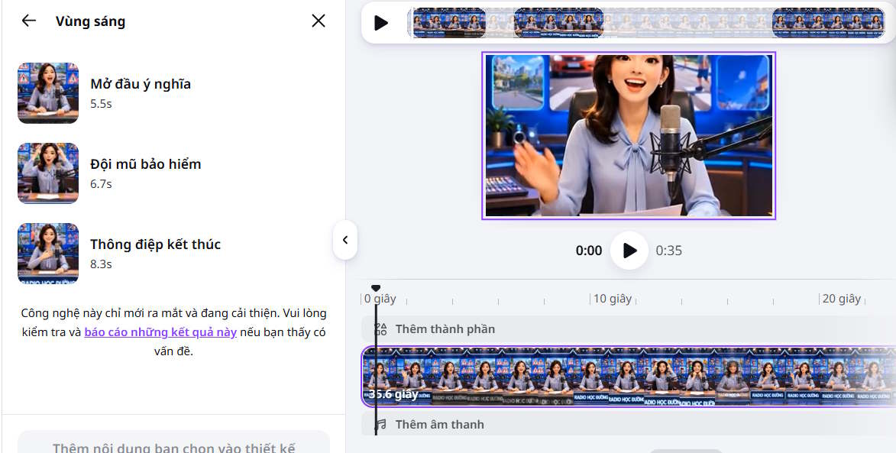This screenshot has width=896, height=453.
Task: Select the '5.5s' duration text
Action: 101,104
